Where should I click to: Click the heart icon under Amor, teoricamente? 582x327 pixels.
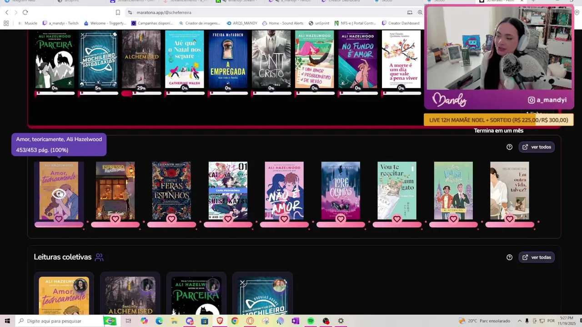(x=59, y=219)
